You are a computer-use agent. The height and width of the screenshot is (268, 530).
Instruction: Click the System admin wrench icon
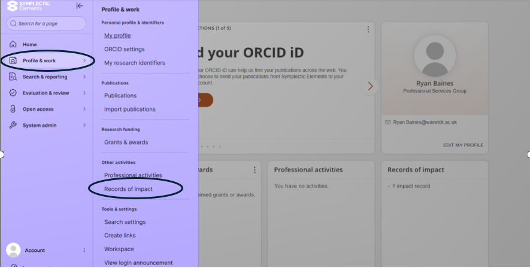coord(13,125)
